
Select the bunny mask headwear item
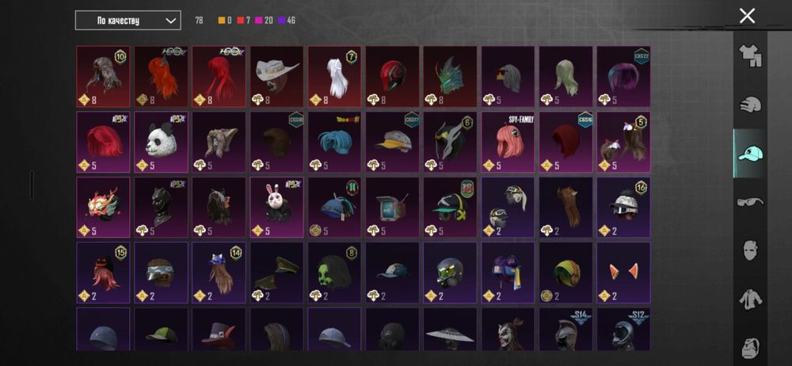[x=276, y=208]
